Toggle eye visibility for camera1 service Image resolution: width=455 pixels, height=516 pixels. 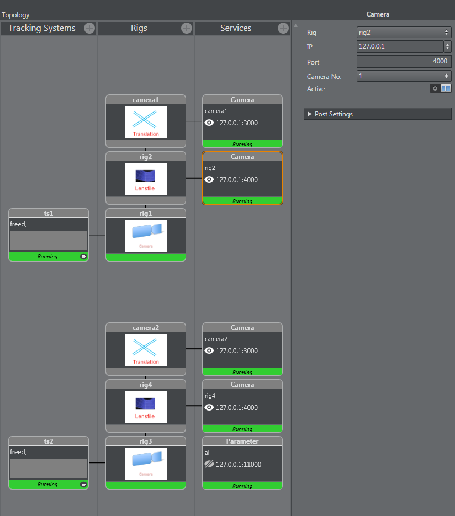[209, 123]
